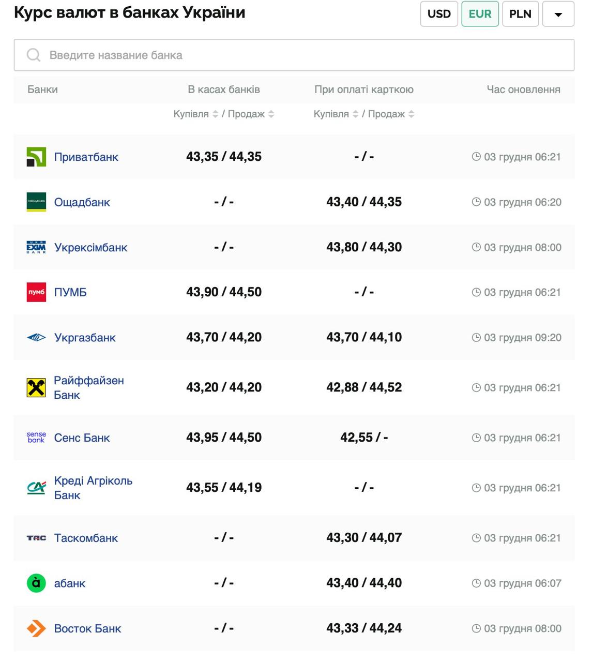
Task: Click the orange Восток Банк logo
Action: tap(36, 628)
